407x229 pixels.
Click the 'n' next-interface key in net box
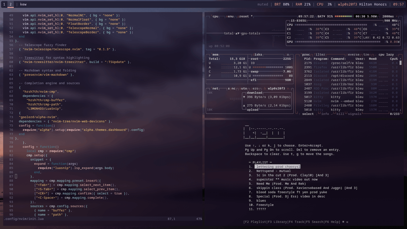[x=288, y=89]
